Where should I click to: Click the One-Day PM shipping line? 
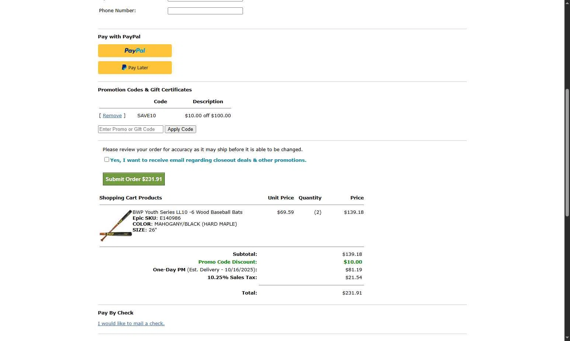pyautogui.click(x=205, y=270)
